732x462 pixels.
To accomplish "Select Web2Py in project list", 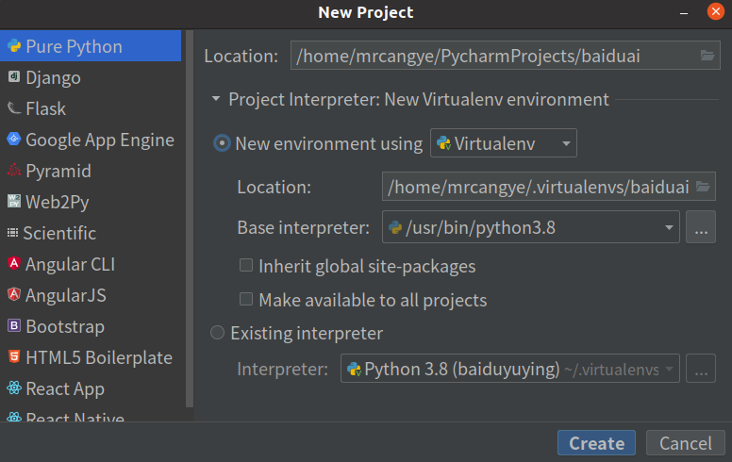I will (x=57, y=202).
